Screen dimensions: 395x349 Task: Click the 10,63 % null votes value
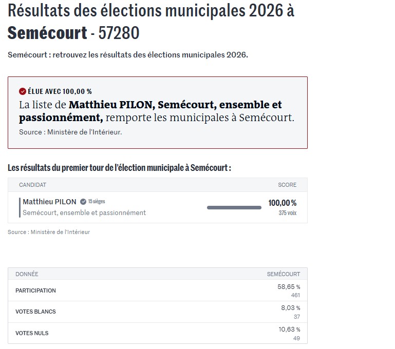point(289,329)
